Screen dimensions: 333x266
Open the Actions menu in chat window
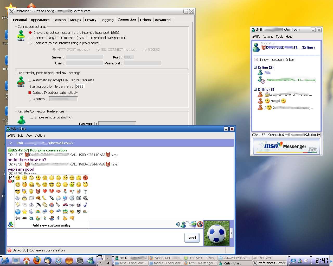[x=40, y=136]
